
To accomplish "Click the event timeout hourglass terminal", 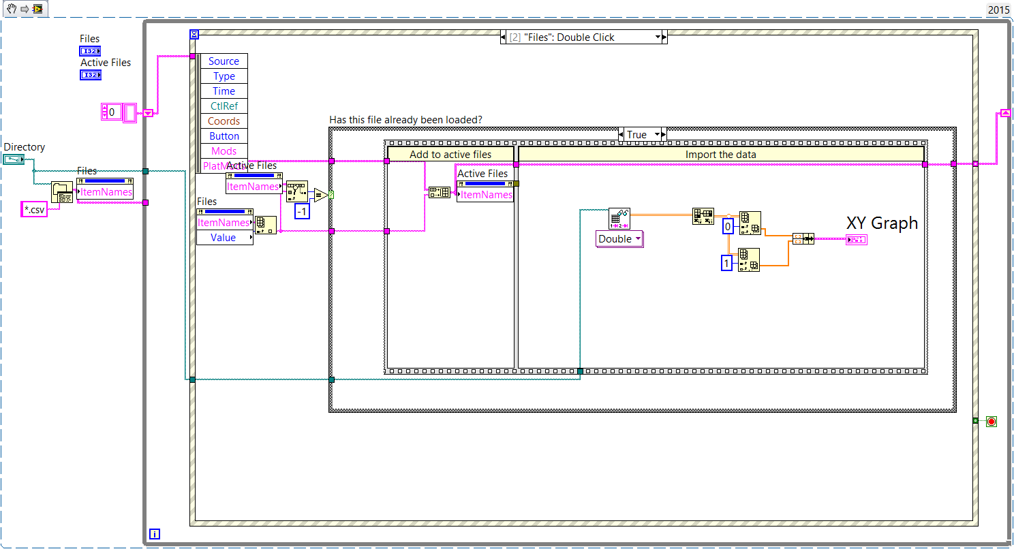I will click(x=195, y=33).
